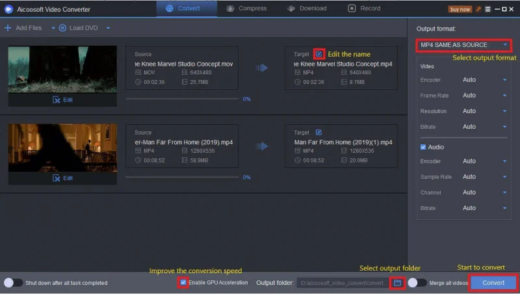The height and width of the screenshot is (294, 520).
Task: Toggle the Merge all videos switch
Action: point(417,283)
